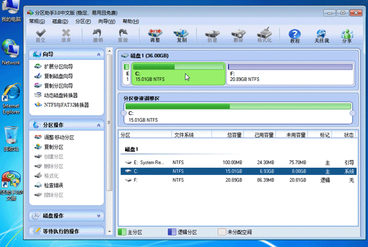This screenshot has height=247, width=368.
Task: Select the E: System Re... row in partition list
Action: 239,163
